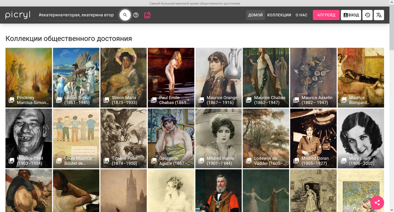This screenshot has width=394, height=212.
Task: Open the language translate icon
Action: point(379,15)
